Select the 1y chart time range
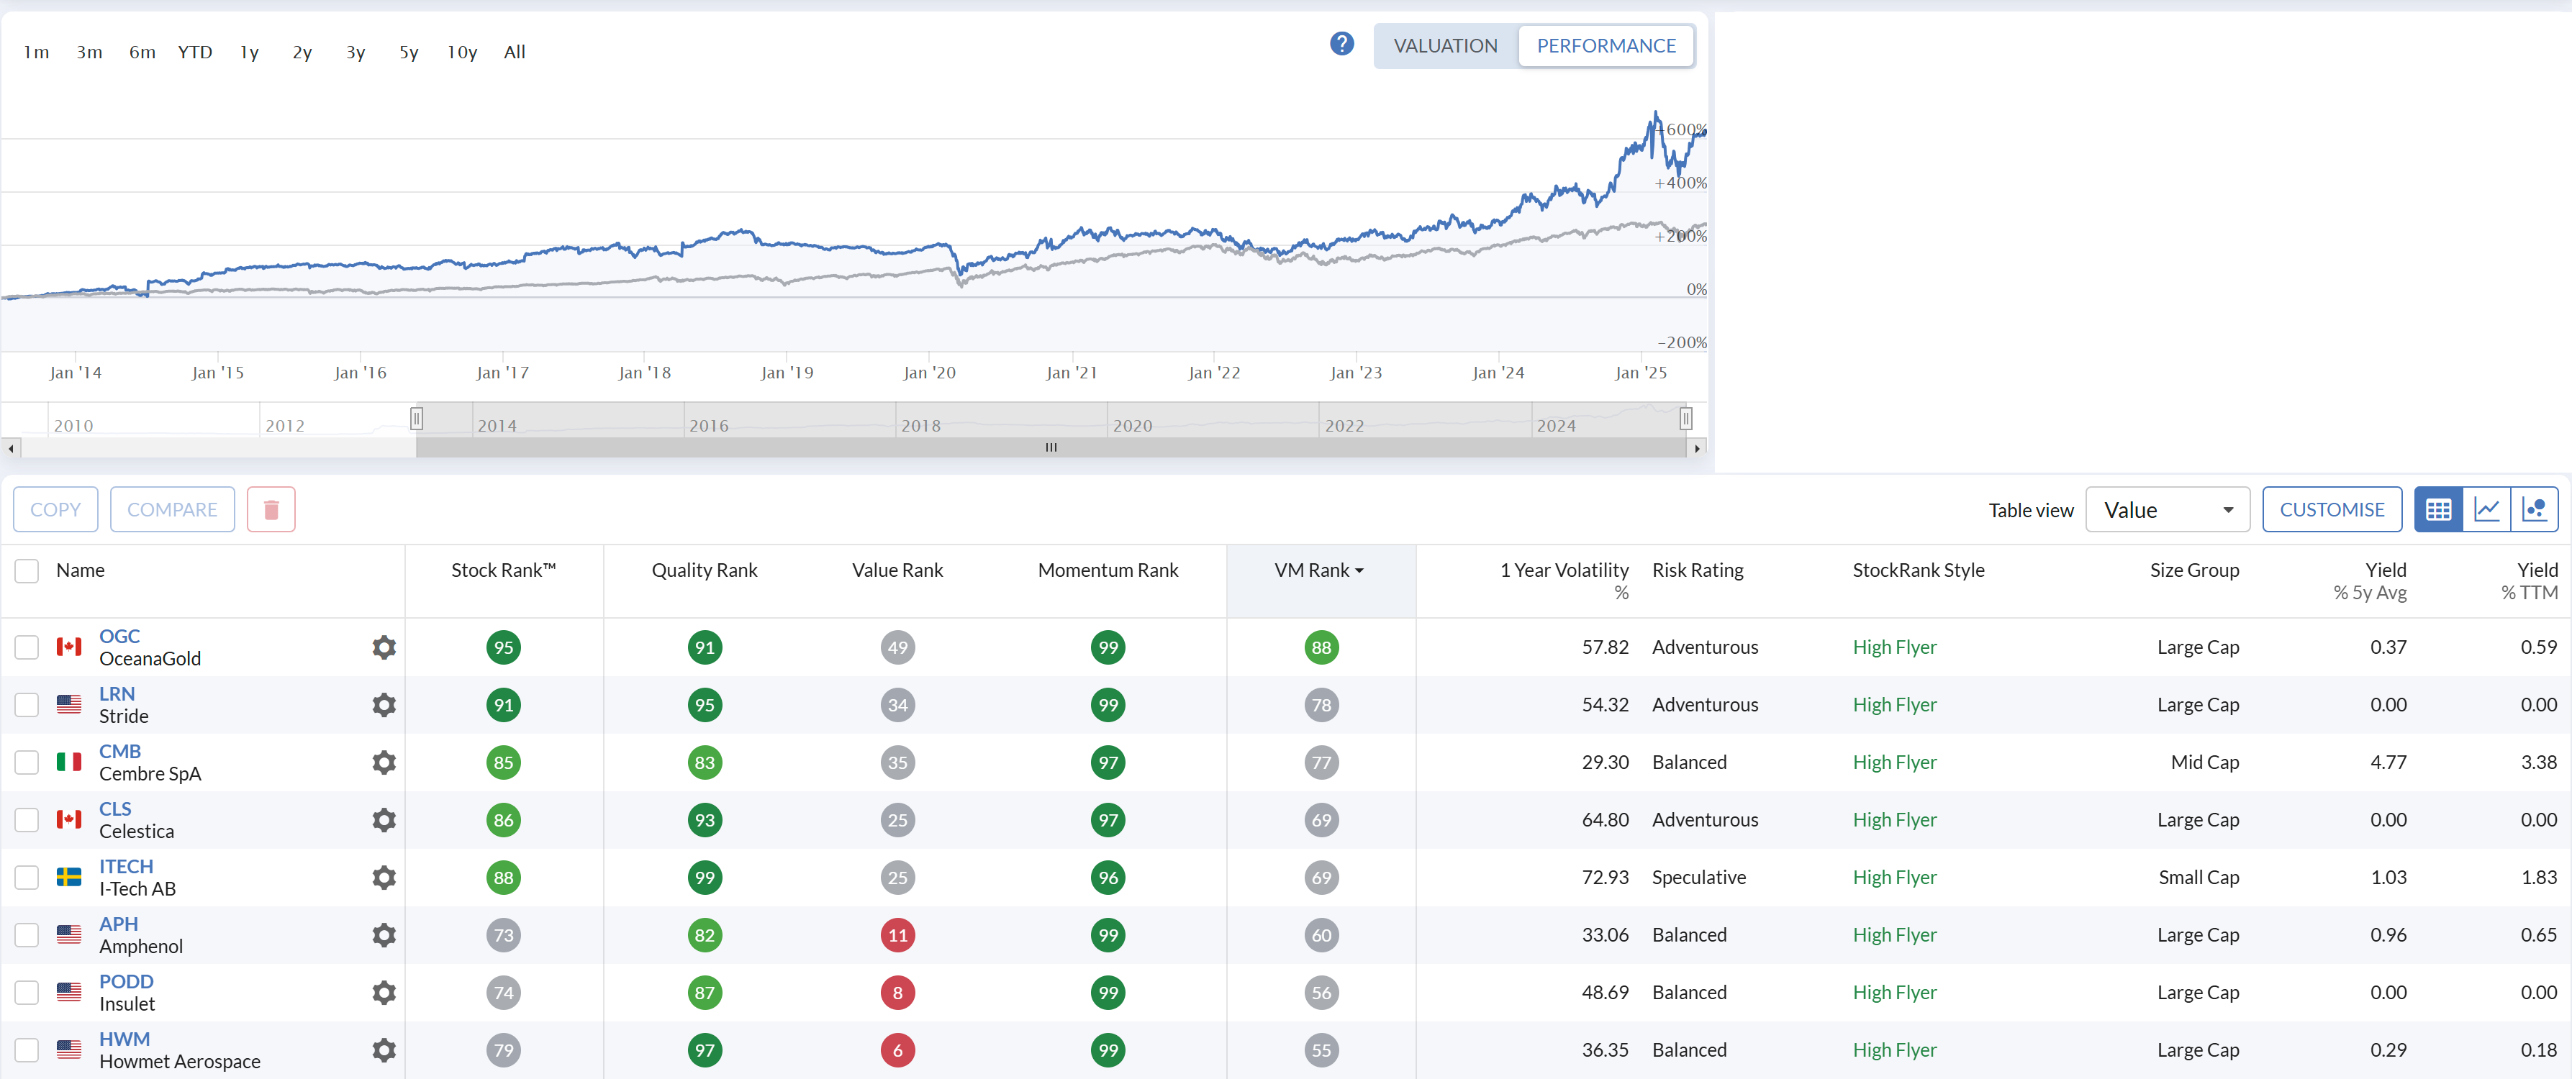 click(250, 52)
